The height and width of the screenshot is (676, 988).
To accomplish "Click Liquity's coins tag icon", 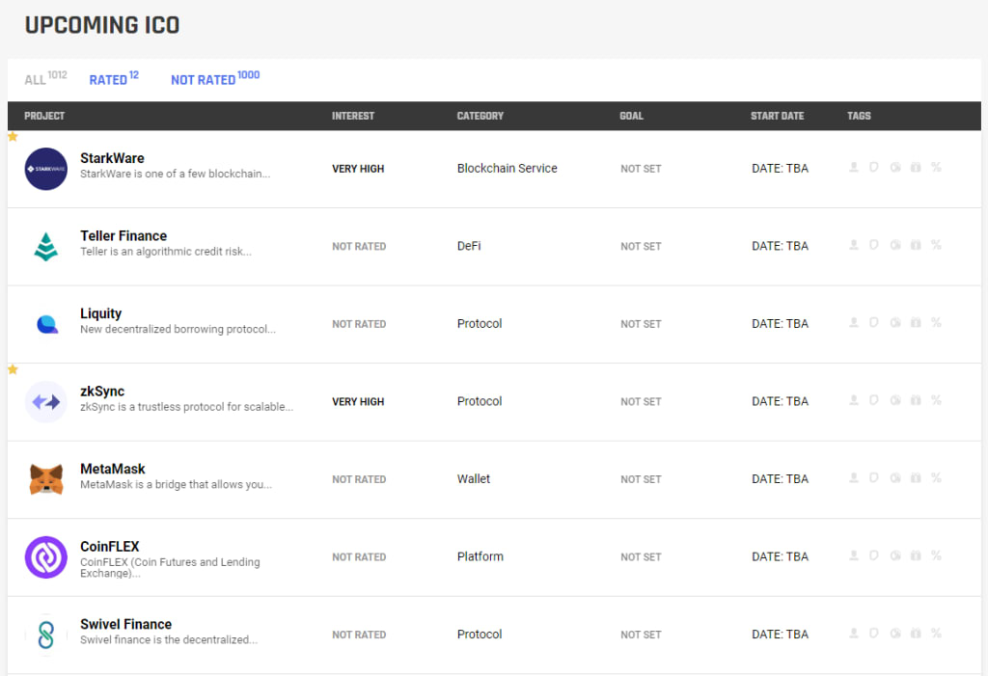I will 895,322.
